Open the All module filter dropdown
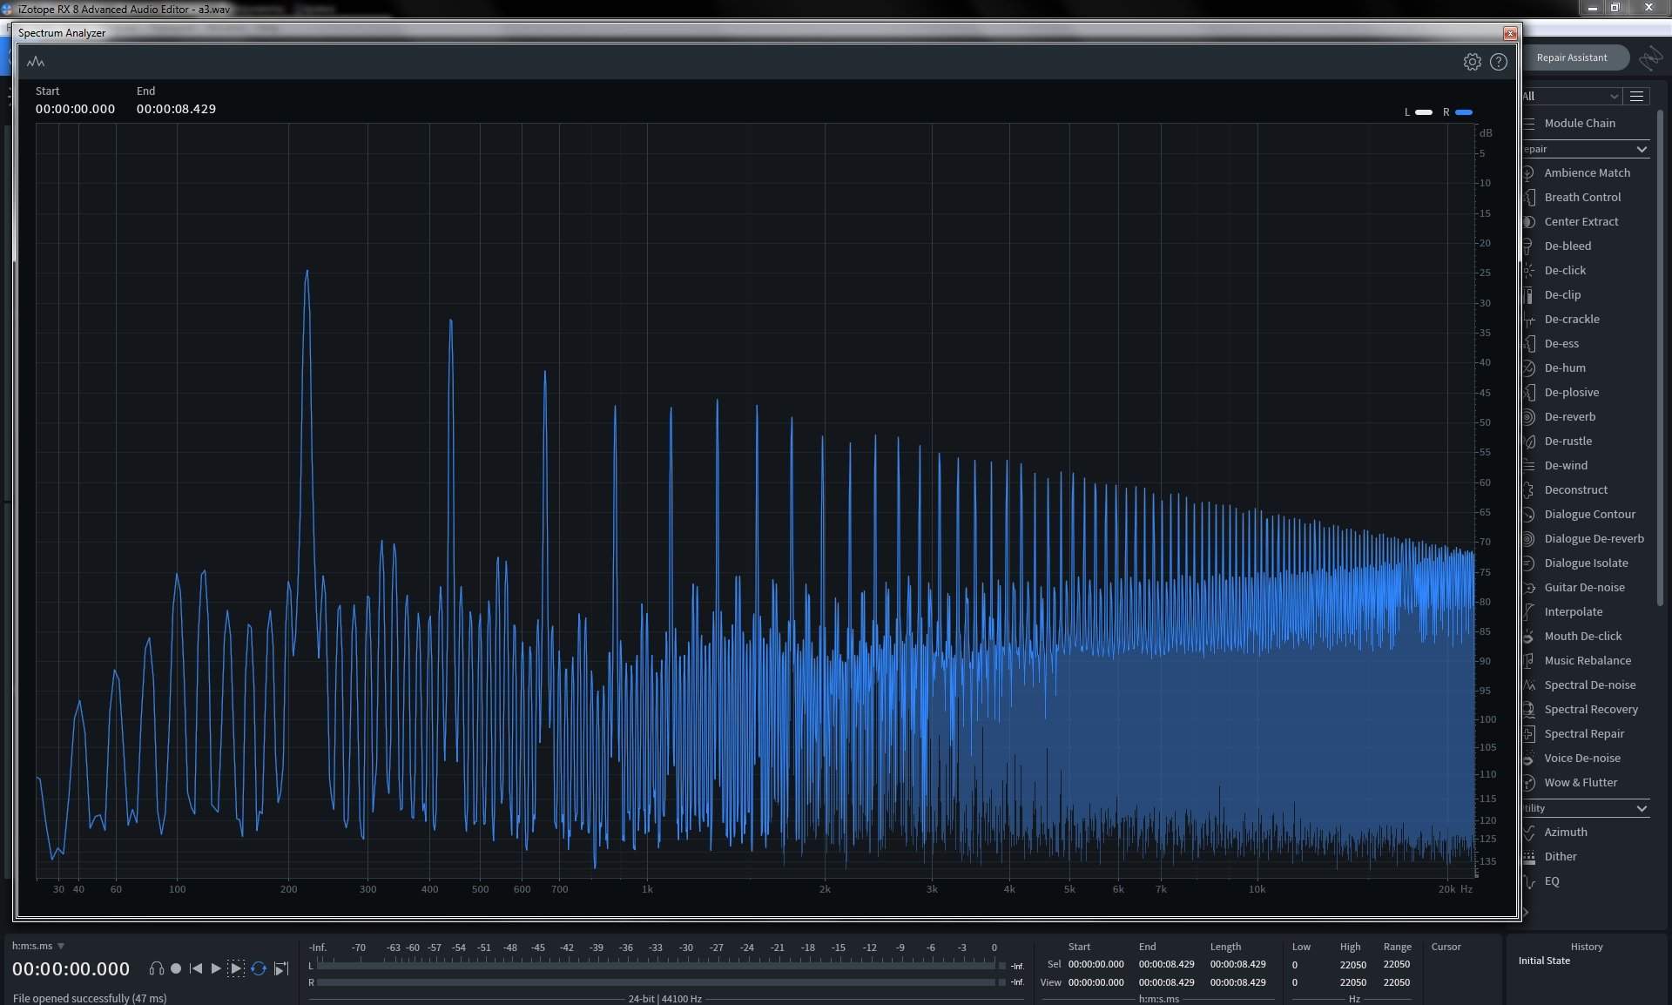Screen dimensions: 1672x1005 [1570, 96]
